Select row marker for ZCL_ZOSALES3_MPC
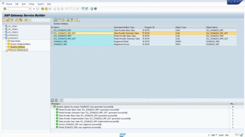The height and width of the screenshot is (137, 245). pos(52,36)
